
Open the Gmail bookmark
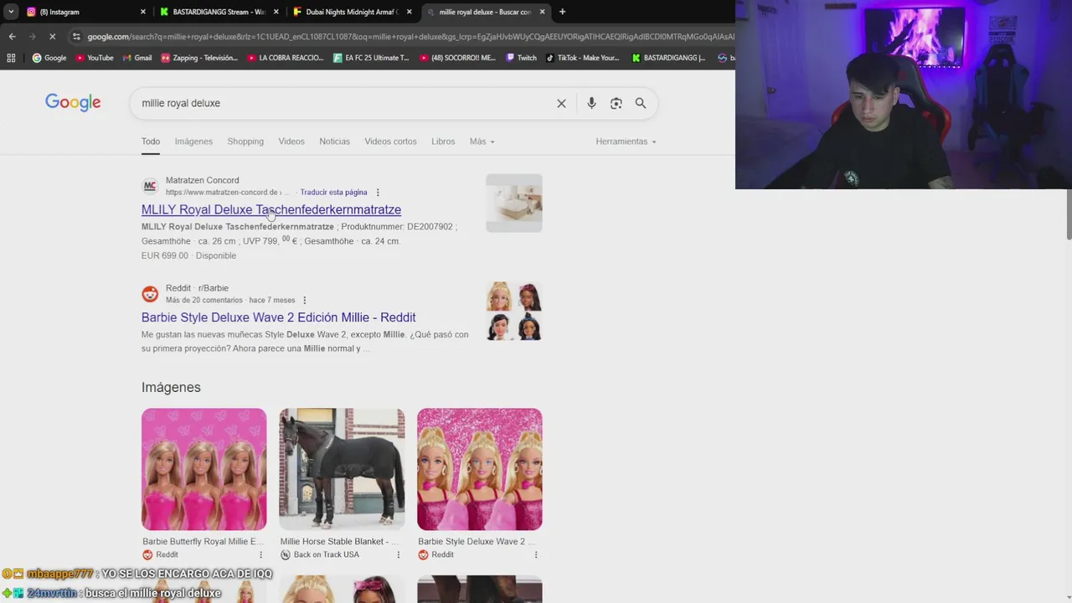(137, 58)
